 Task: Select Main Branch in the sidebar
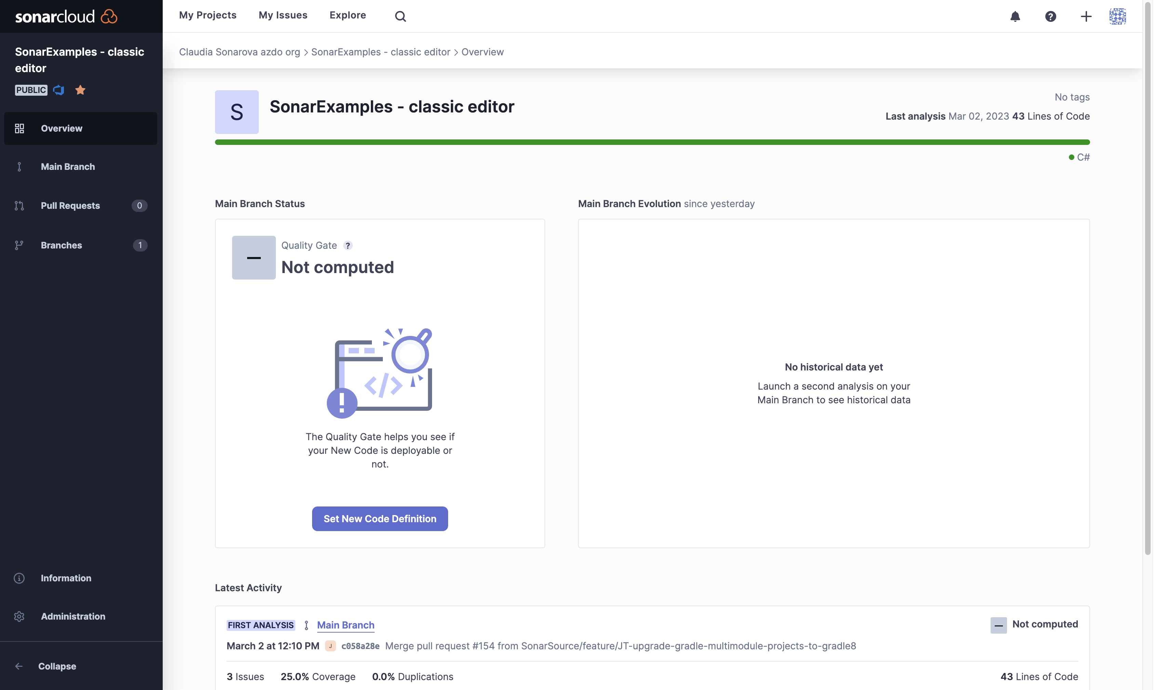pos(80,166)
